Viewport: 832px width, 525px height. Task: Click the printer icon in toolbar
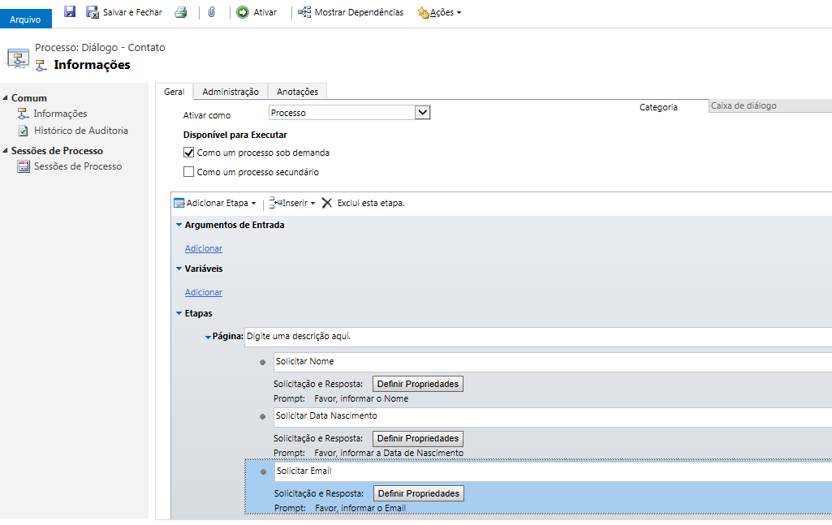pyautogui.click(x=181, y=12)
